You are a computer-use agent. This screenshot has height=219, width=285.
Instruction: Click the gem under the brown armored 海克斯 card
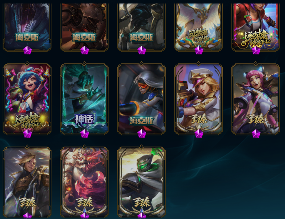click(x=85, y=50)
